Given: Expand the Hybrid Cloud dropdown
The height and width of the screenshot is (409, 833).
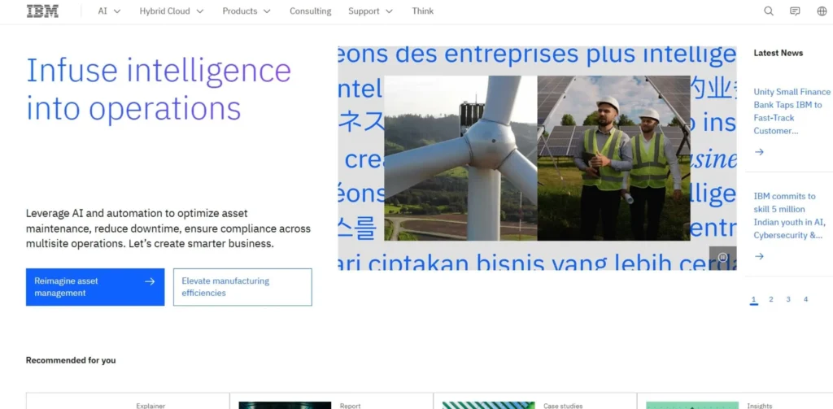Looking at the screenshot, I should (x=172, y=11).
